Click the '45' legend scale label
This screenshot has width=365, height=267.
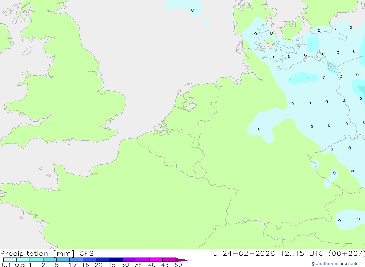click(165, 265)
